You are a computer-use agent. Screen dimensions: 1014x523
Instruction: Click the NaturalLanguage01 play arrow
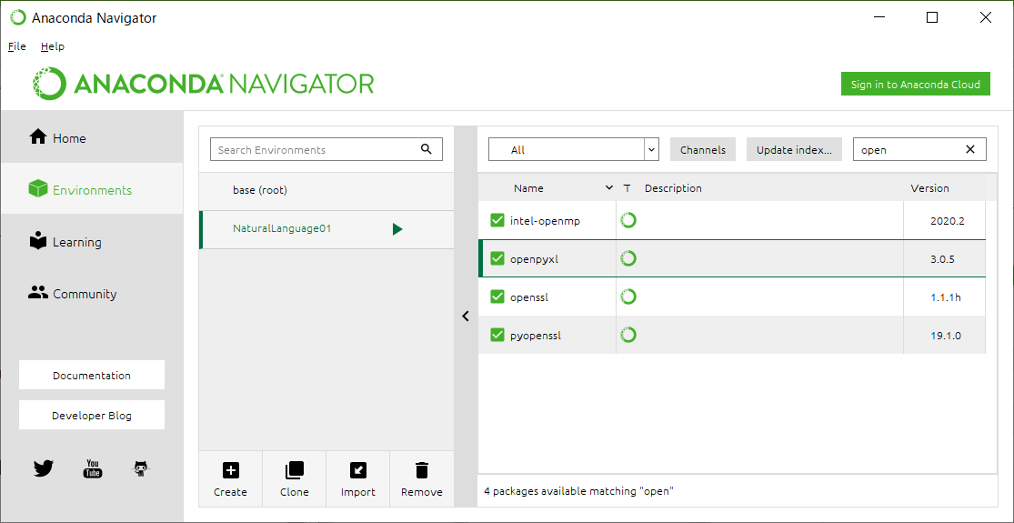coord(397,229)
